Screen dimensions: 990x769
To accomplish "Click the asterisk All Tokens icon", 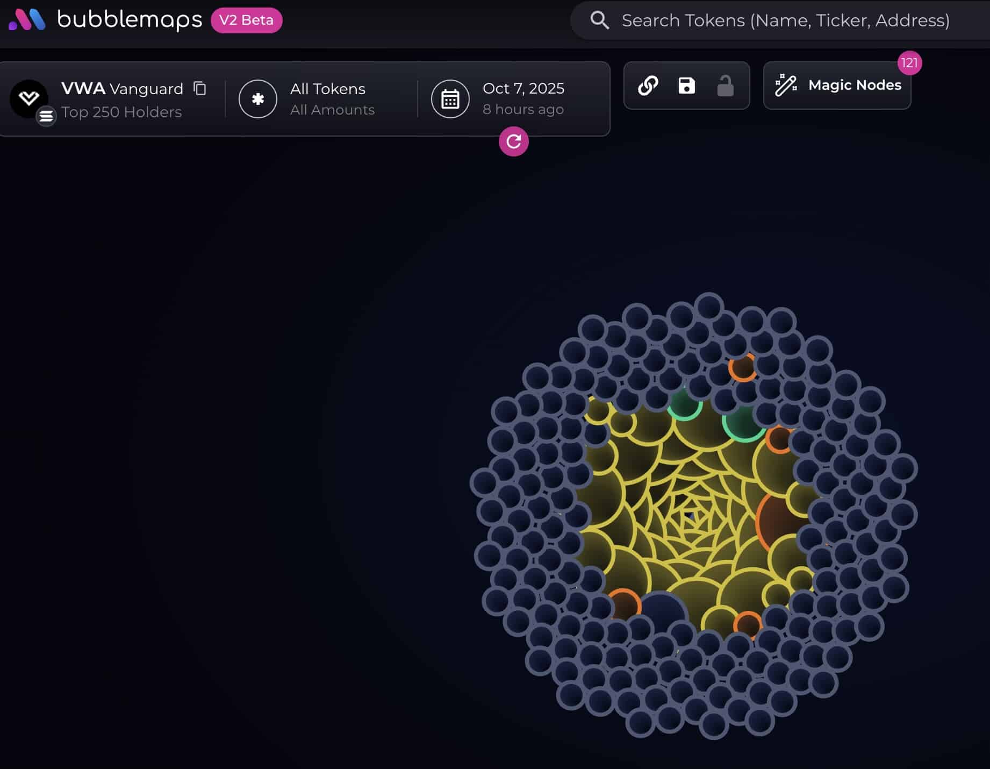I will [258, 99].
